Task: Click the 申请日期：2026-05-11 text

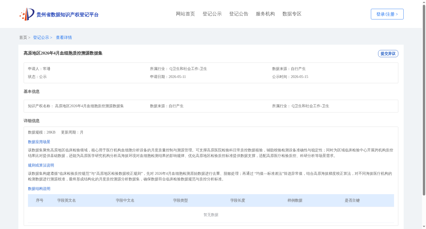Action: tap(168, 77)
